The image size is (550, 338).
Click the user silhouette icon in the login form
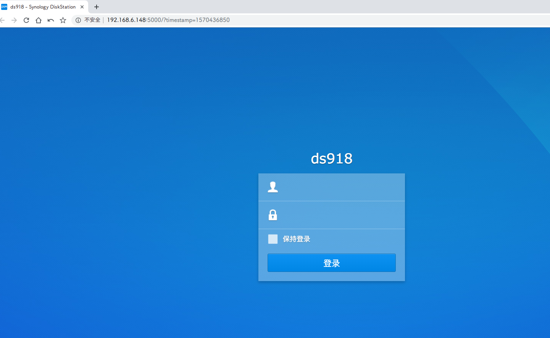273,187
